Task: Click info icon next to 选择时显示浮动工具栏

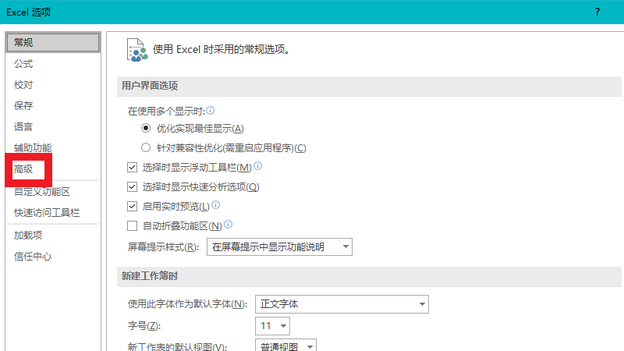Action: (x=258, y=166)
